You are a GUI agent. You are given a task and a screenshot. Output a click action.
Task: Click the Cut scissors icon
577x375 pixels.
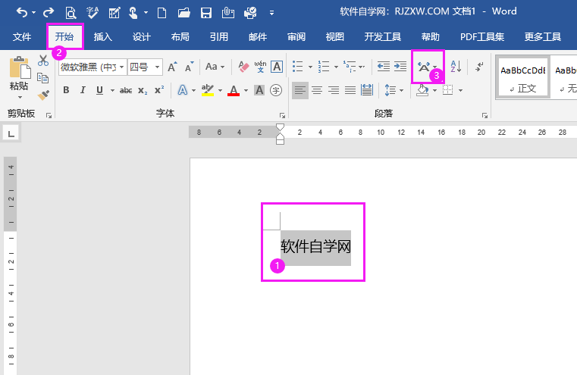coord(43,61)
